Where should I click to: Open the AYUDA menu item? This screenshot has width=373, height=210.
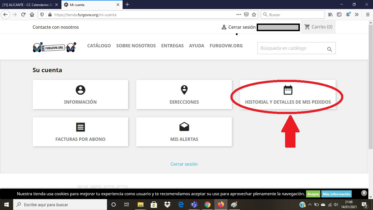pos(197,46)
